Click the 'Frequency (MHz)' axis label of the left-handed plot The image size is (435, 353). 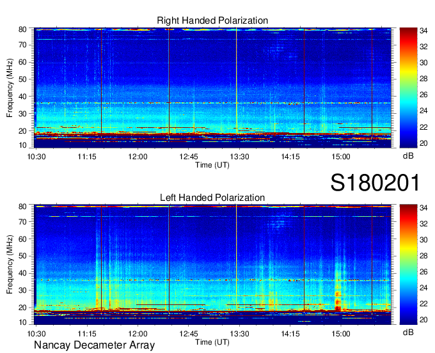point(10,265)
